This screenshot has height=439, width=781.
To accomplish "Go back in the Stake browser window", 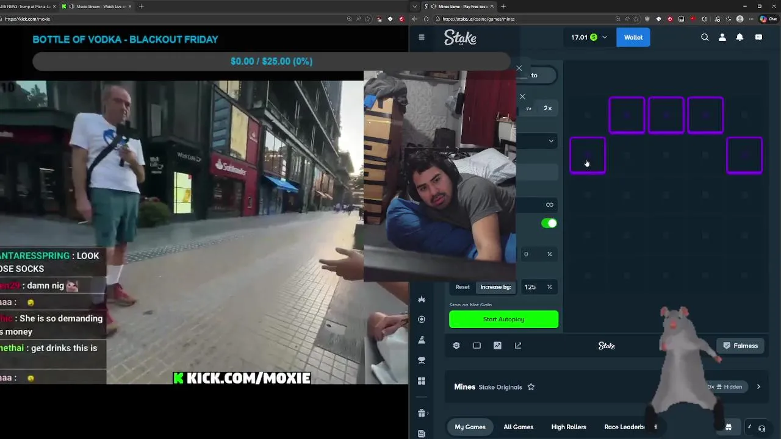I will click(x=414, y=19).
